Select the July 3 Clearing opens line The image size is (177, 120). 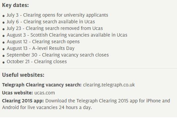[x=57, y=15]
